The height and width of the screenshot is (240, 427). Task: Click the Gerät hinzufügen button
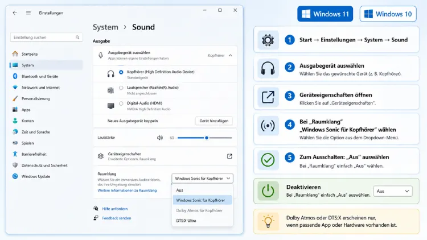(x=213, y=121)
